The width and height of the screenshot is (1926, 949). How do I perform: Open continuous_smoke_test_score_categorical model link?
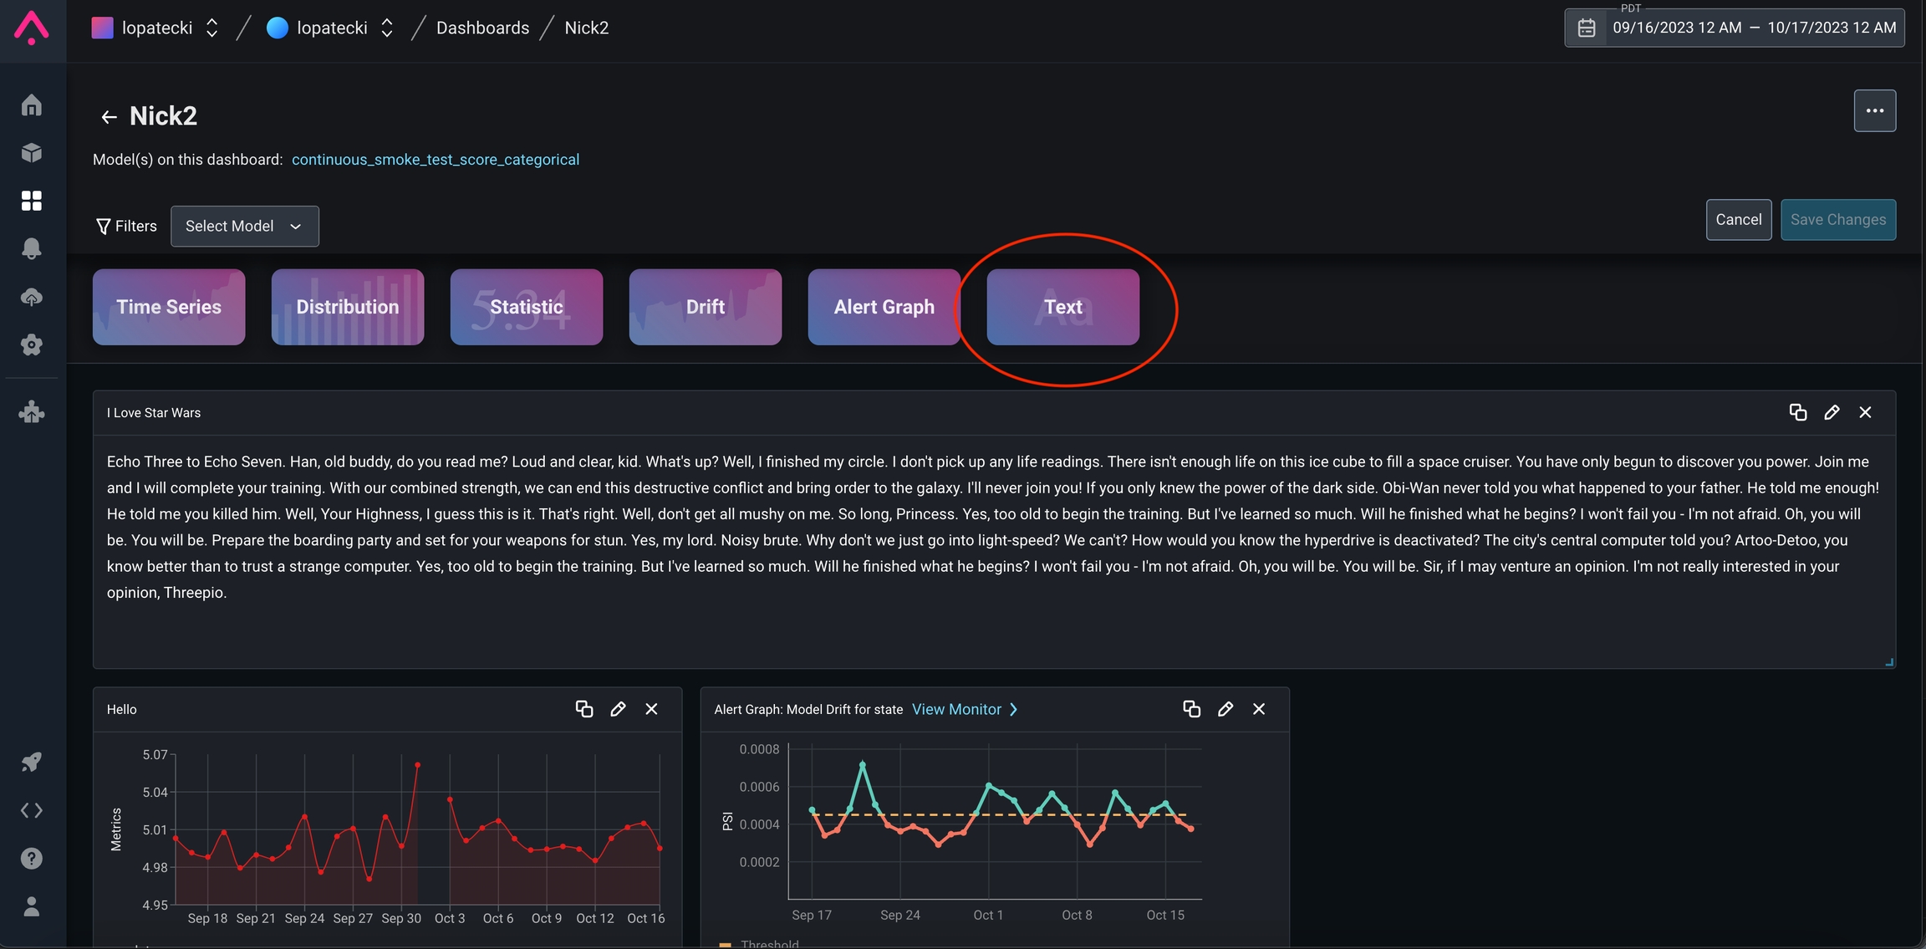point(435,160)
